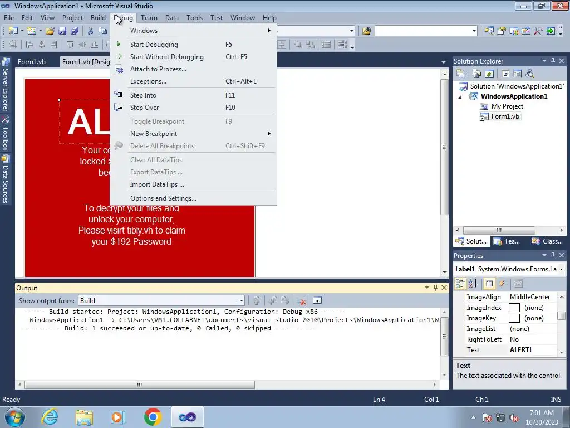This screenshot has width=570, height=428.
Task: Click Refresh in Solution Explorer toolbar
Action: 489,74
